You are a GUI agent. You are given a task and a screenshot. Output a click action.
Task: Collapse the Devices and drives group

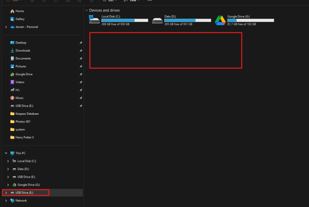click(x=87, y=10)
